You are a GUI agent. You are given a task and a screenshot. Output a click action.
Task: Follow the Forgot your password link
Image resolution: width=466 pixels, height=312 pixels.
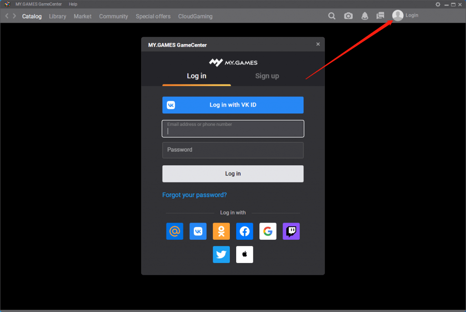tap(194, 195)
